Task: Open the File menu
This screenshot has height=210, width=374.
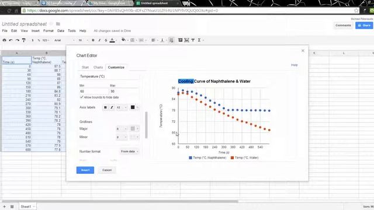Action: click(5, 31)
